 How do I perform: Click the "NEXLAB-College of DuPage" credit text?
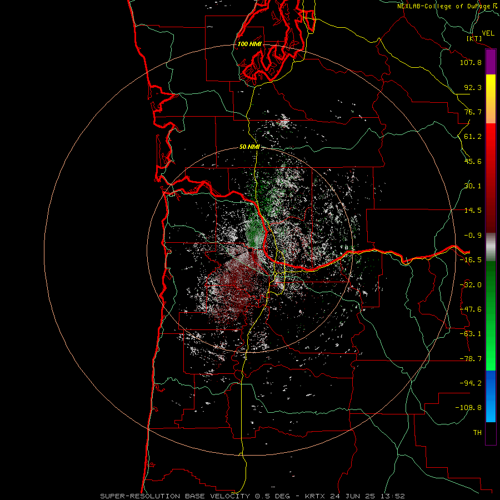click(x=444, y=6)
